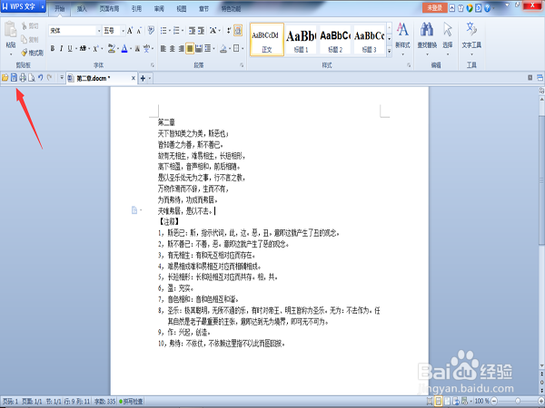
Task: Apply distributed alignment
Action: 199,49
